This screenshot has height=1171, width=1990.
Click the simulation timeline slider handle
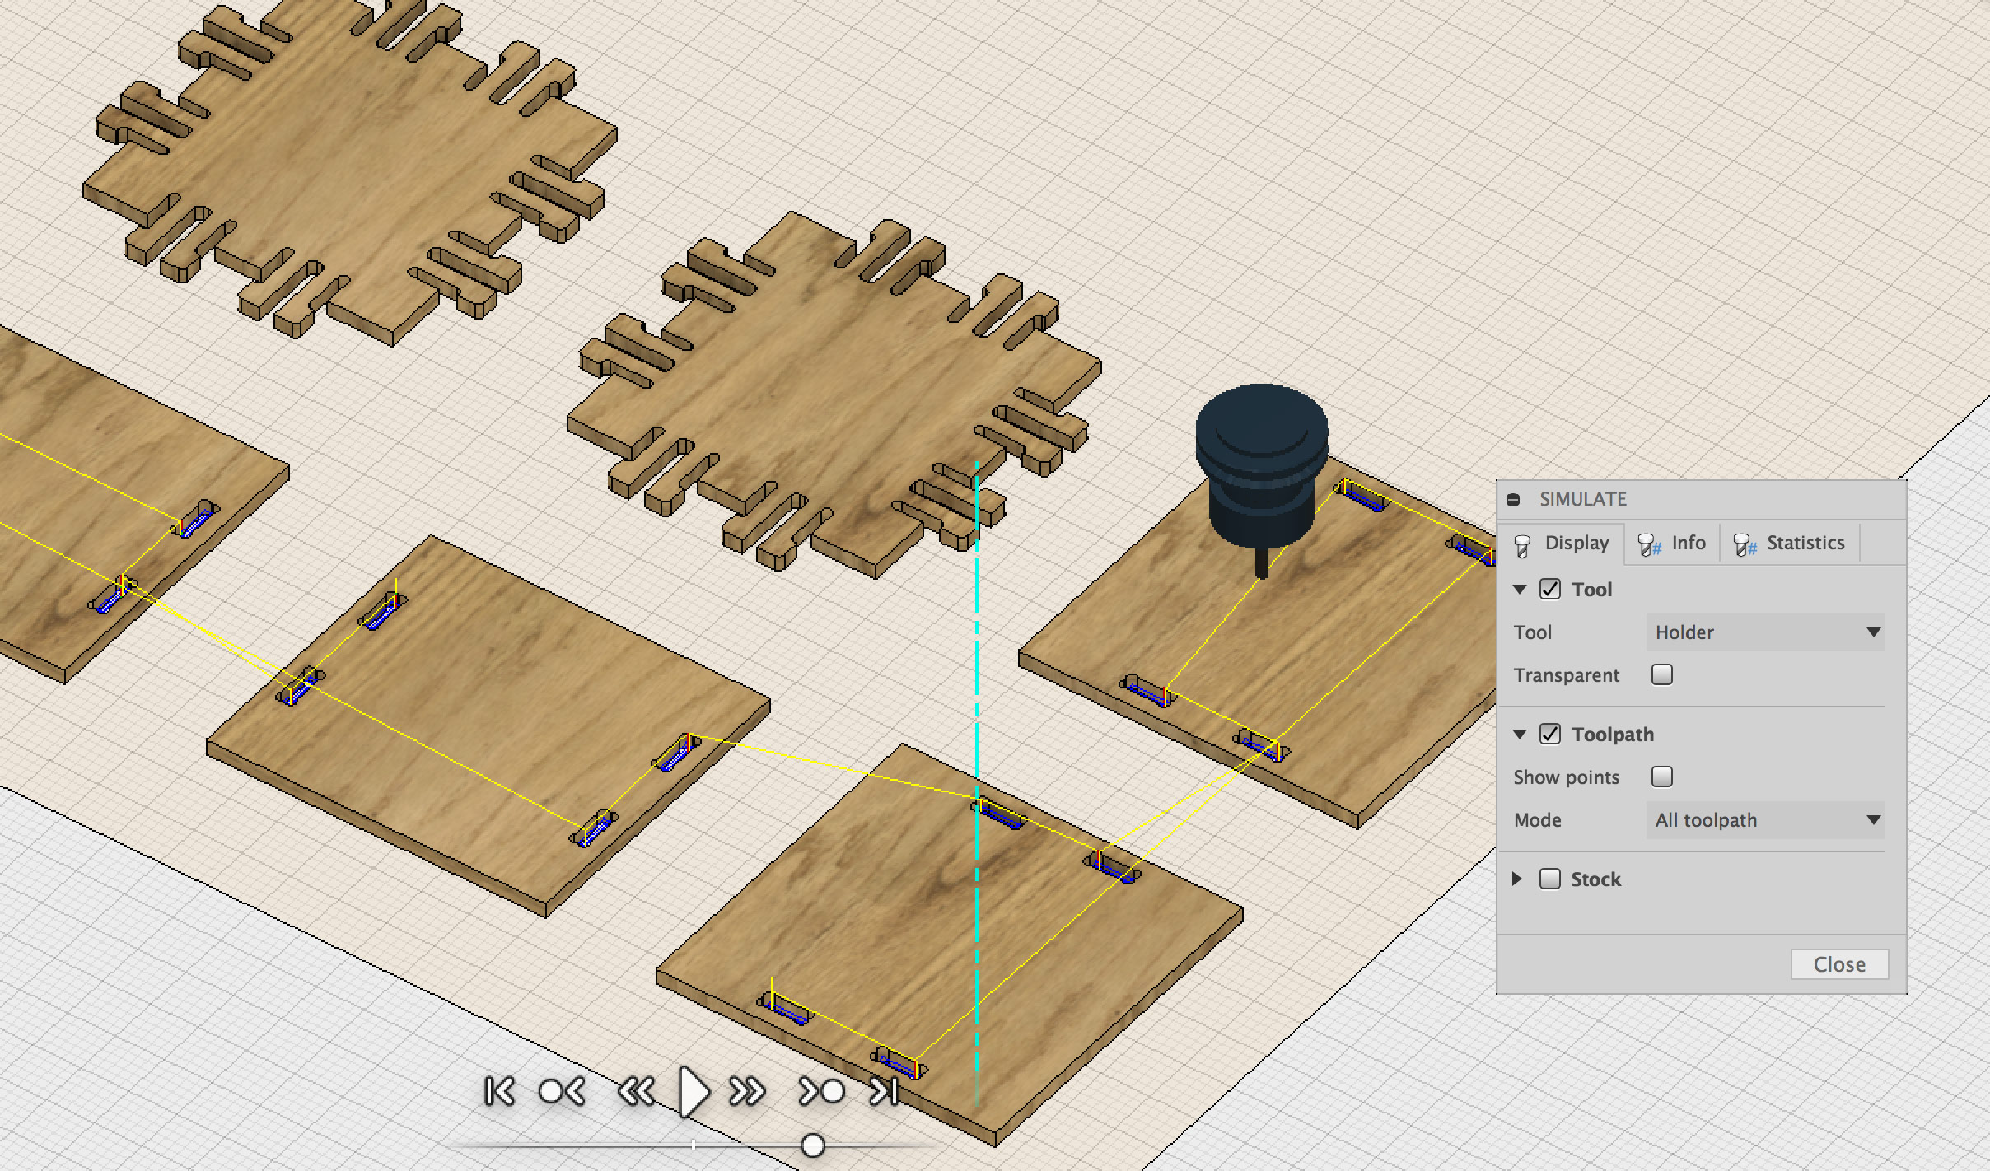click(813, 1145)
